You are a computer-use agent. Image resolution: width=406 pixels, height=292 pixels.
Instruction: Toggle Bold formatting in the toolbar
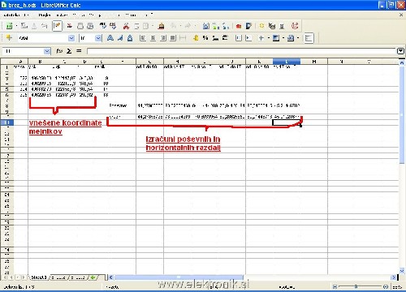pyautogui.click(x=110, y=38)
